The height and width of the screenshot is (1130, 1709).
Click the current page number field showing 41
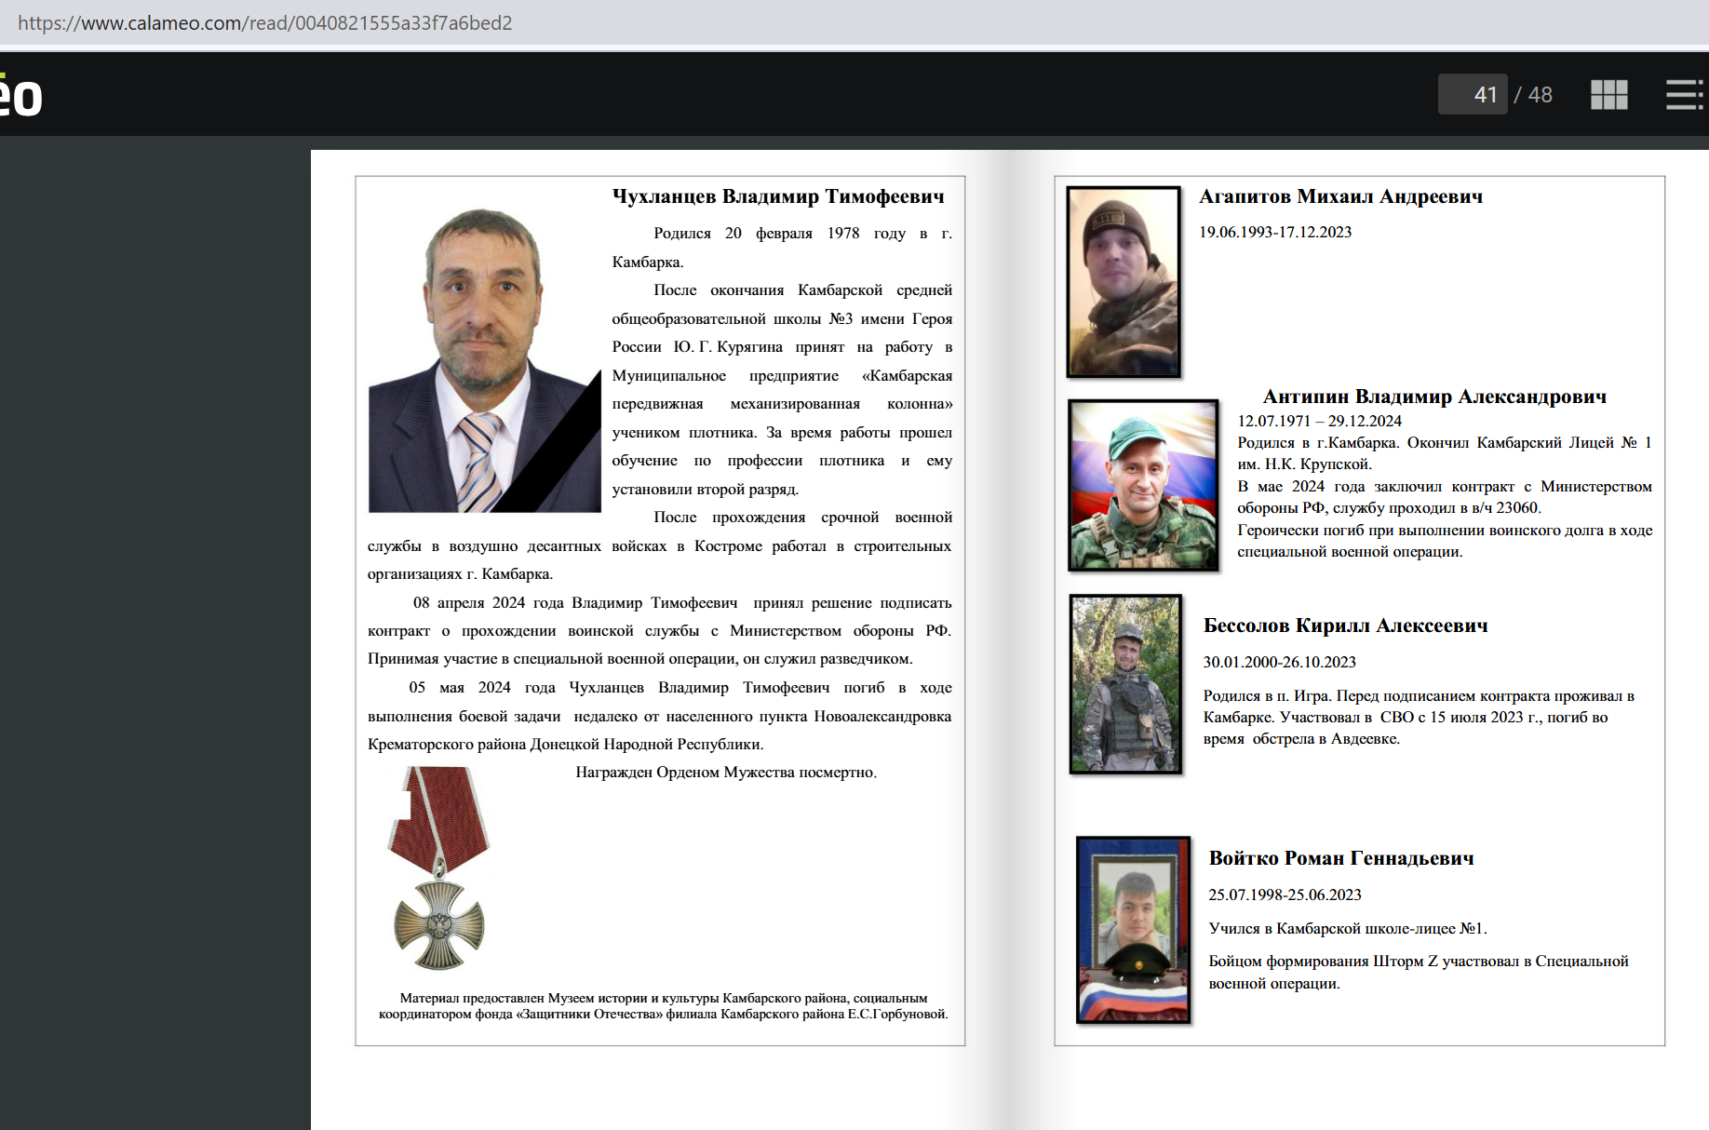click(x=1473, y=94)
